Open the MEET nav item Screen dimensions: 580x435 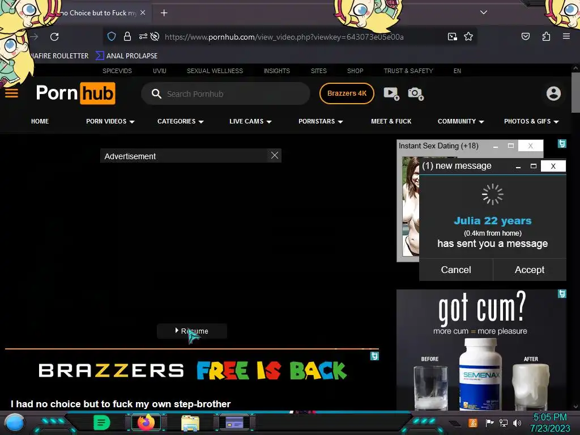pos(391,121)
